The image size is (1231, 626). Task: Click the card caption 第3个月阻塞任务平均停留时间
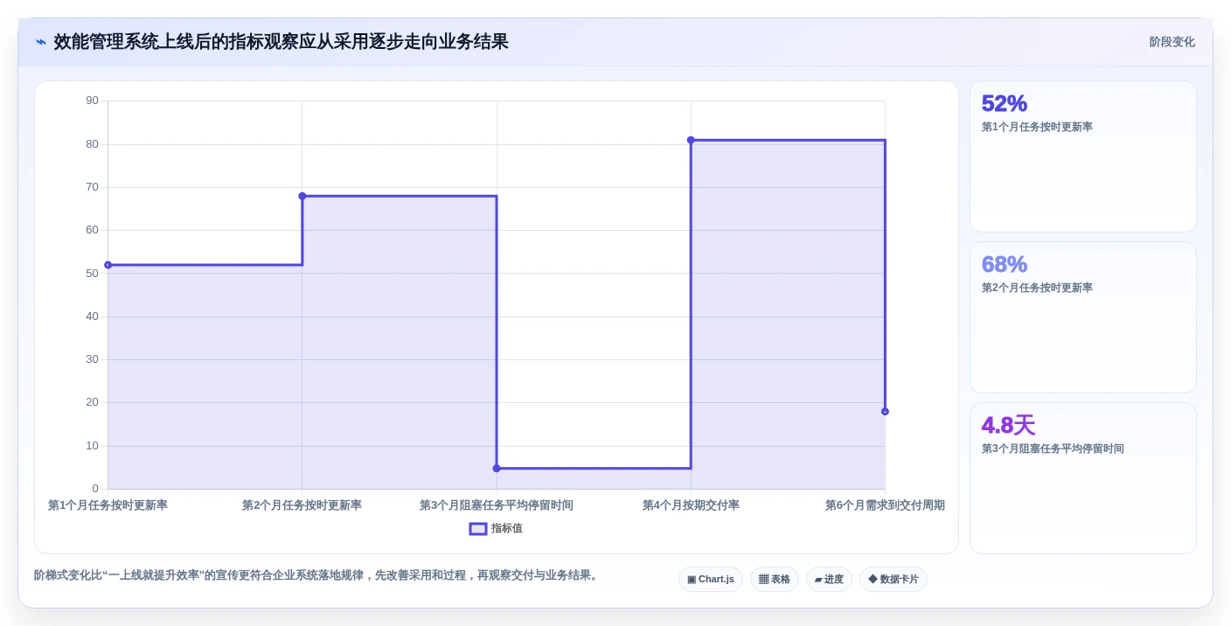point(1053,449)
